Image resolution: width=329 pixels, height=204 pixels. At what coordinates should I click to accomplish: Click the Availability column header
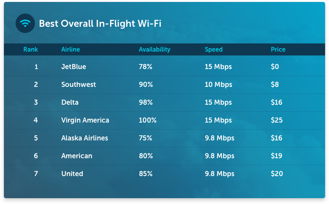coord(155,50)
